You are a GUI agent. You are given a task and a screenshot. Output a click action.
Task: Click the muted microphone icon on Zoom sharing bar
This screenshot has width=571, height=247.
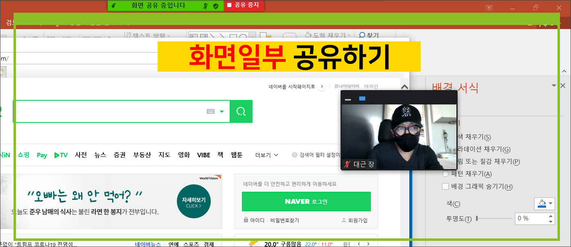tap(205, 5)
